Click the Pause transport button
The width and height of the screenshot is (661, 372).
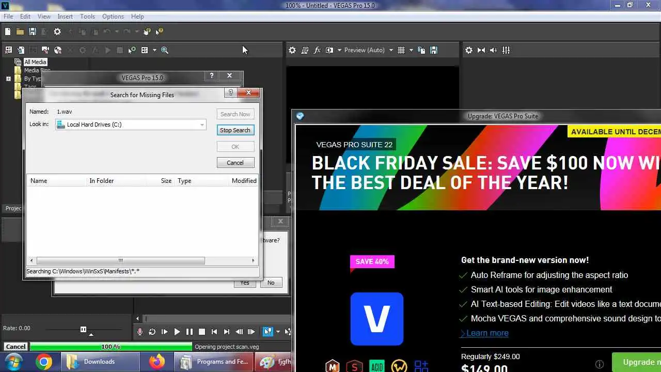pos(189,332)
